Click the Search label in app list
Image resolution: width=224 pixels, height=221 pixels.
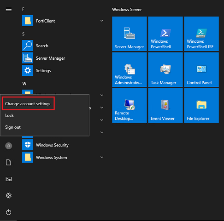(42, 45)
